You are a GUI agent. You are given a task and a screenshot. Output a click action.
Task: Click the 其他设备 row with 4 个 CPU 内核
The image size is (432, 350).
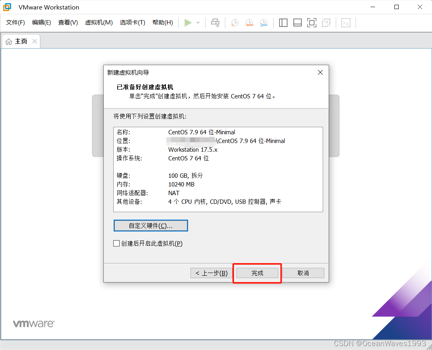pos(199,202)
